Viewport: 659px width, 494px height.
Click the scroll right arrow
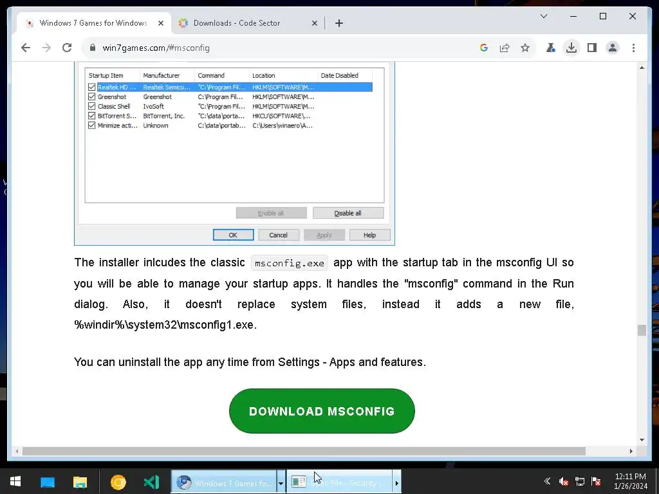point(631,451)
